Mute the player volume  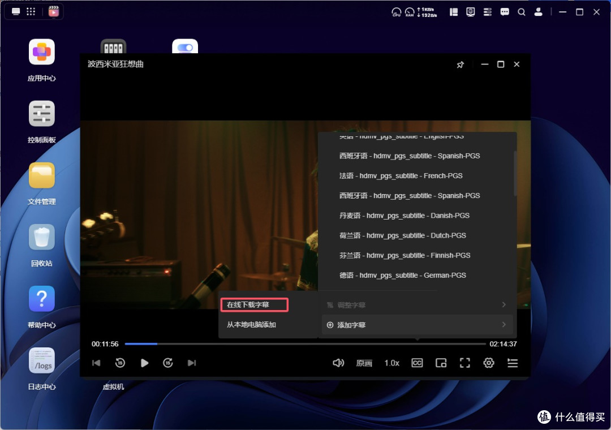tap(338, 363)
